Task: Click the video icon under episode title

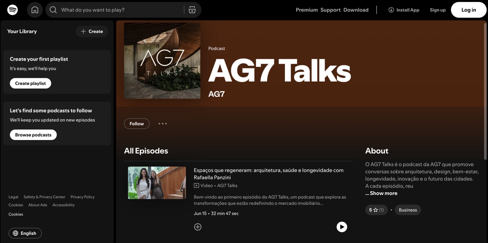Action: pyautogui.click(x=196, y=186)
